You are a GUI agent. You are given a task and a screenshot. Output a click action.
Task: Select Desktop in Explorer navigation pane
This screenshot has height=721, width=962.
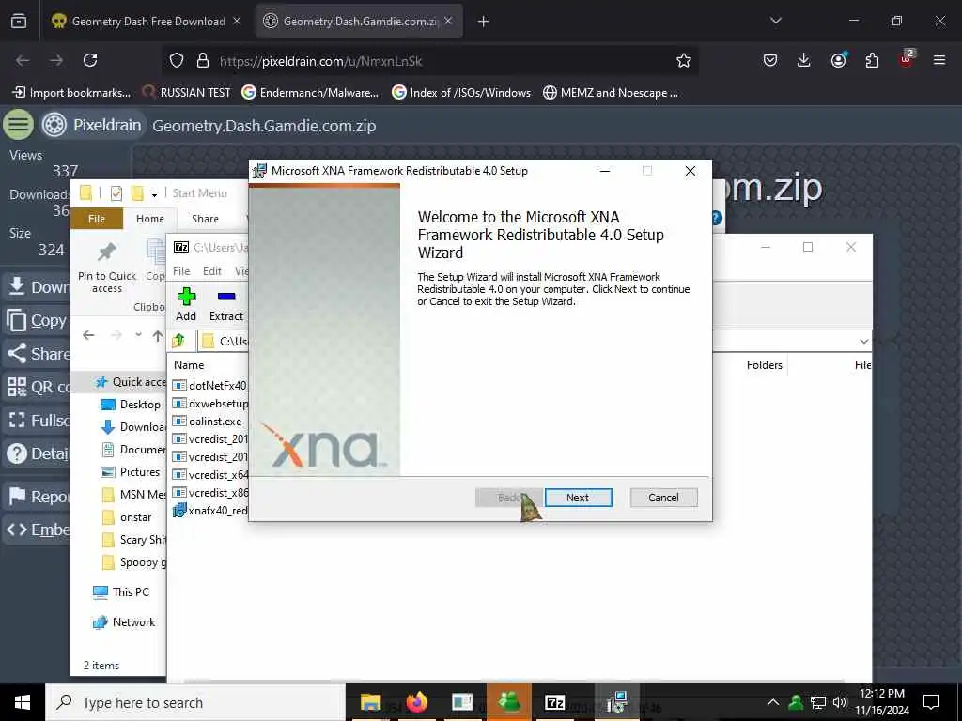(132, 404)
